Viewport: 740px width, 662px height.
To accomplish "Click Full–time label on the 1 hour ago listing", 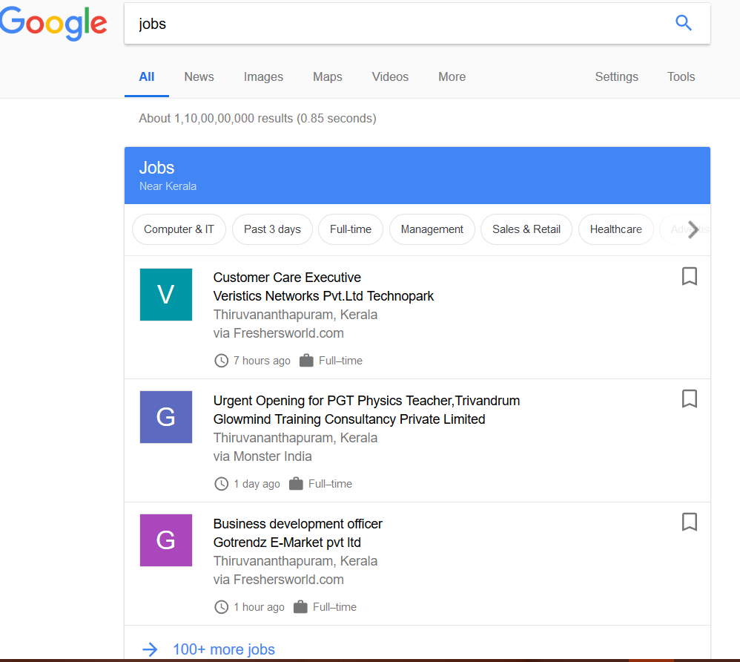I will (334, 607).
